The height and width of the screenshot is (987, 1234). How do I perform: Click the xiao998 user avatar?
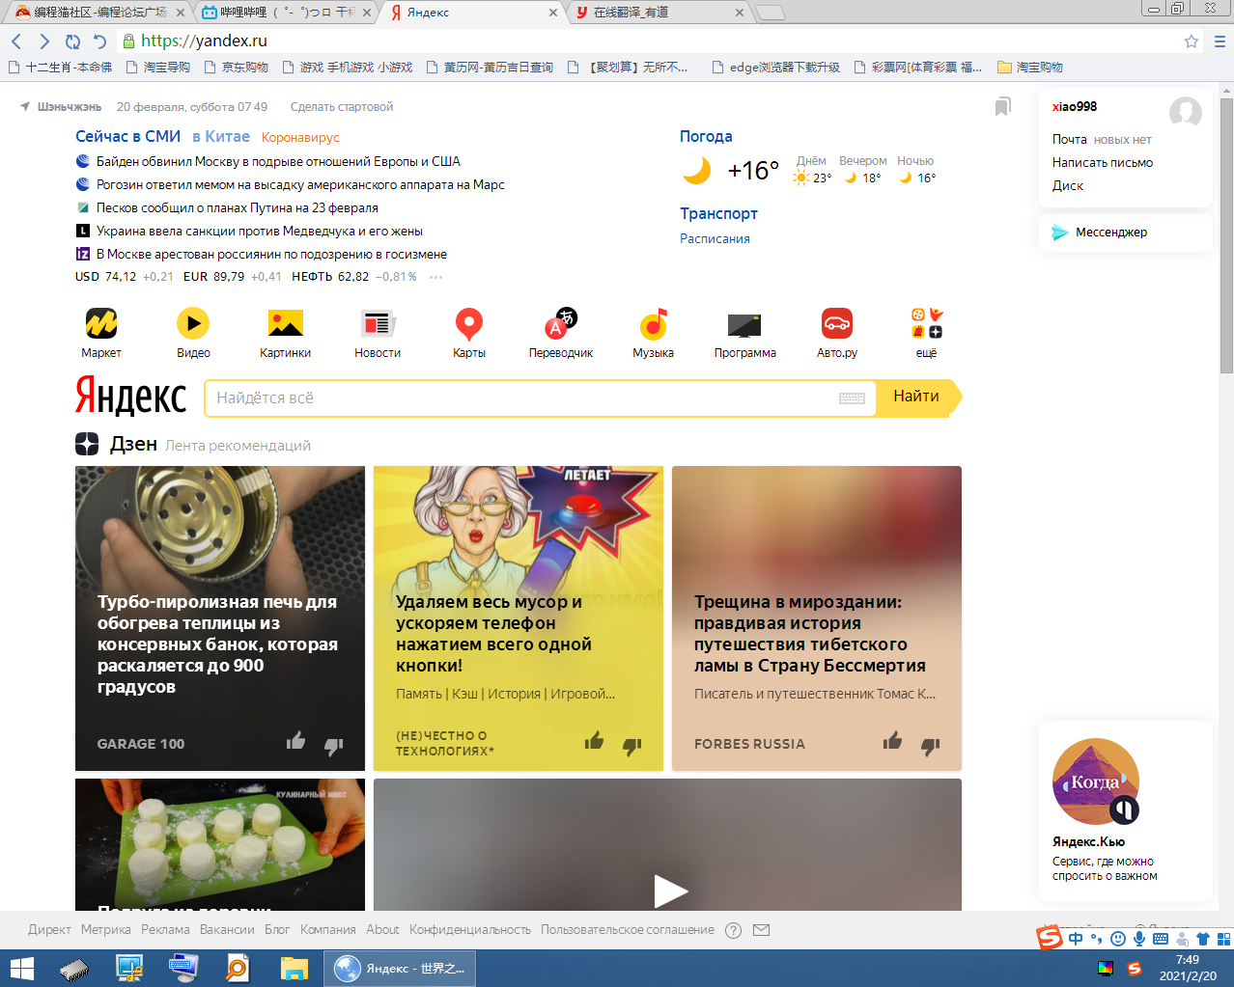[x=1185, y=113]
